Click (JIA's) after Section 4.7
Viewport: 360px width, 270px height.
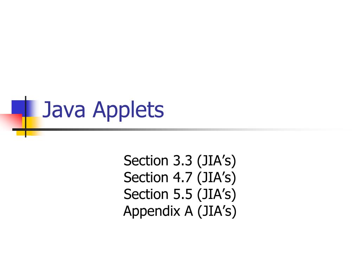[217, 178]
